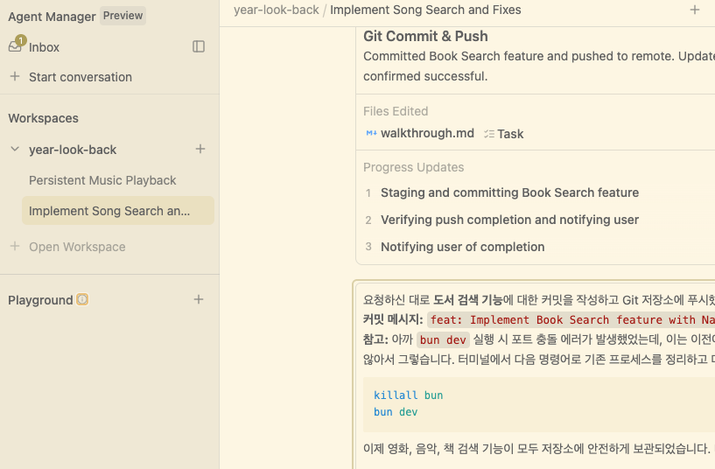
Task: Click the markdown icon beside walkthrough.md
Action: (371, 133)
